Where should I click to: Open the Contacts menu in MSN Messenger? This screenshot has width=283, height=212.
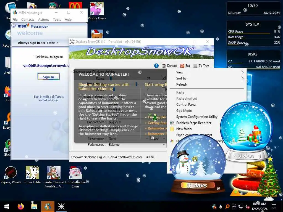click(28, 20)
